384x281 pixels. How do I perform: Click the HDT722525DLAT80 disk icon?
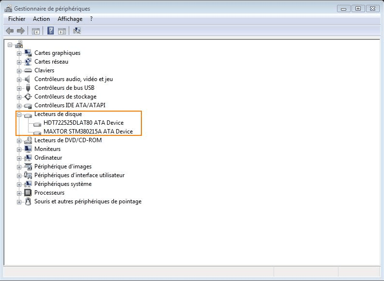coord(37,124)
